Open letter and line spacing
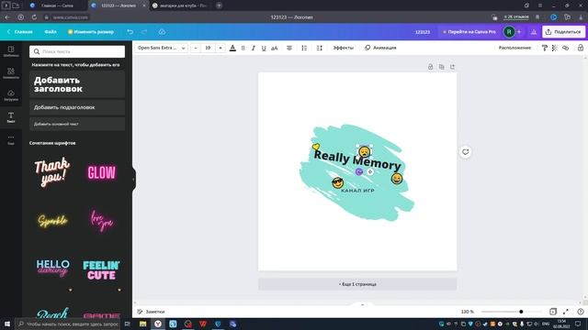The width and height of the screenshot is (588, 330). (x=319, y=48)
